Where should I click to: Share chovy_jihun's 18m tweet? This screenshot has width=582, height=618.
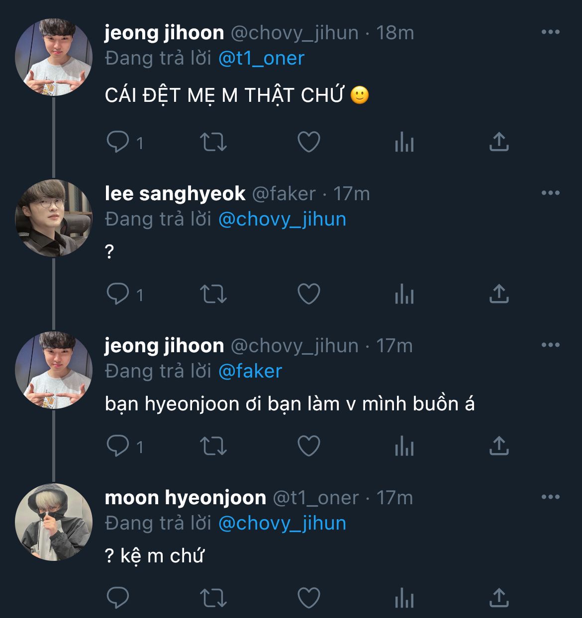click(x=499, y=142)
